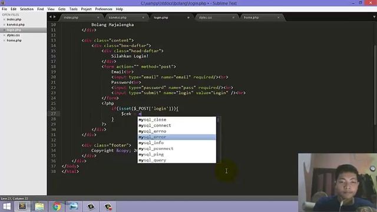Click the editor vertical scrollbar
The height and width of the screenshot is (212, 377).
click(375, 85)
